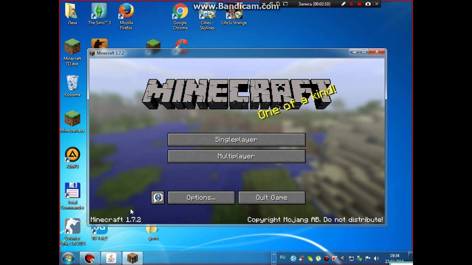Click the Java taskbar button

point(111,258)
